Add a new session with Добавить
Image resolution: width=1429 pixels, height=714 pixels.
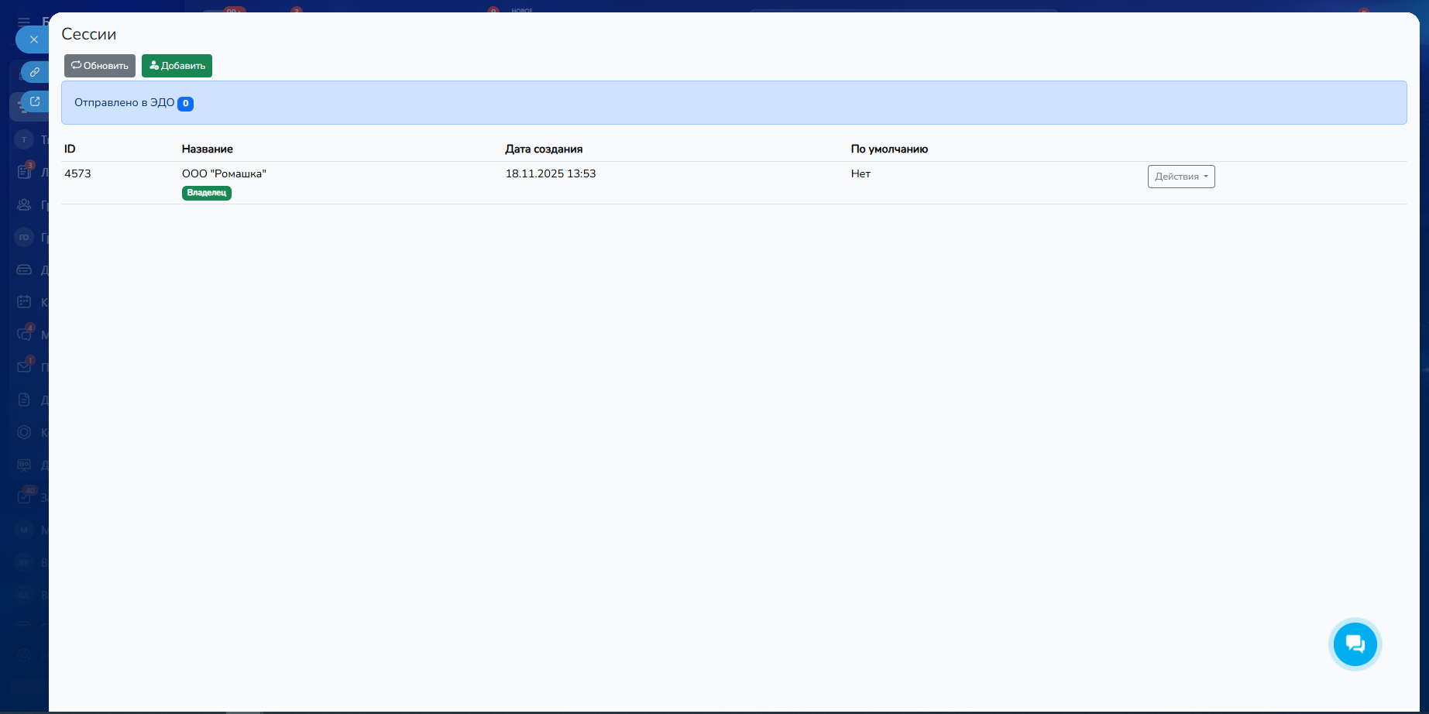coord(177,66)
